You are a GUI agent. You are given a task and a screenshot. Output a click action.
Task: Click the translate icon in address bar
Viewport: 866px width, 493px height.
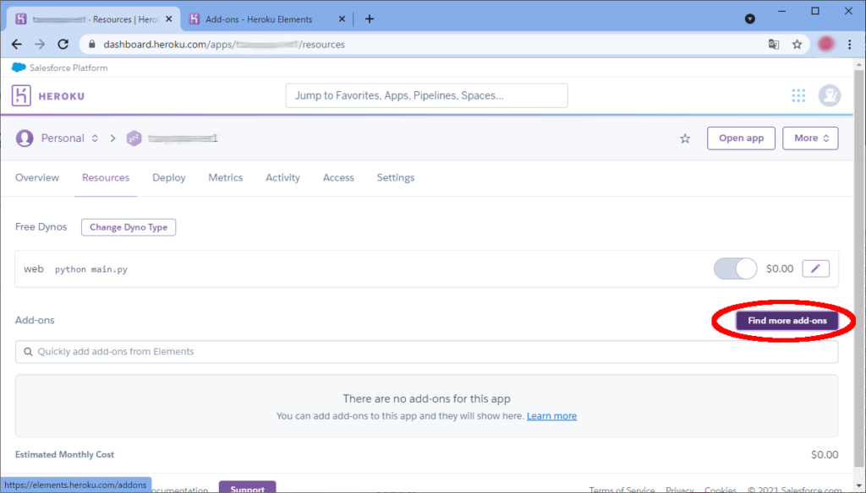[x=773, y=44]
